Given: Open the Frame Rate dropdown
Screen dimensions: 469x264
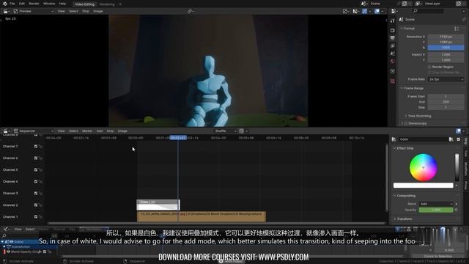Looking at the screenshot, I should click(446, 79).
